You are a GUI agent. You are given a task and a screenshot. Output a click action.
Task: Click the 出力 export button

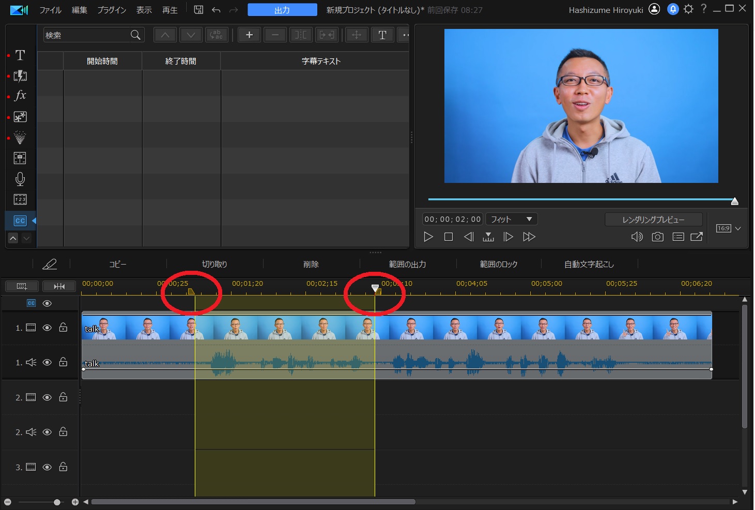click(x=282, y=10)
